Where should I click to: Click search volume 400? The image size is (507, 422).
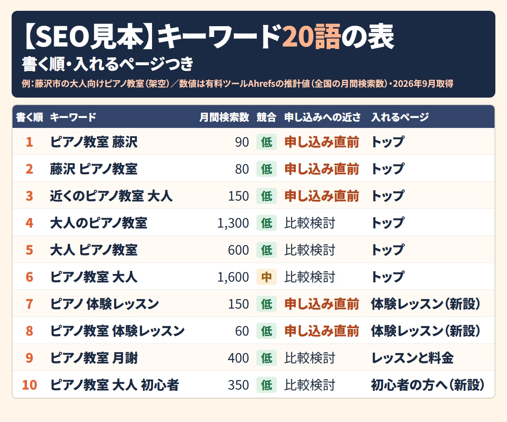239,358
